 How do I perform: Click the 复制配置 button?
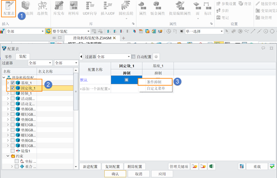coord(113,166)
